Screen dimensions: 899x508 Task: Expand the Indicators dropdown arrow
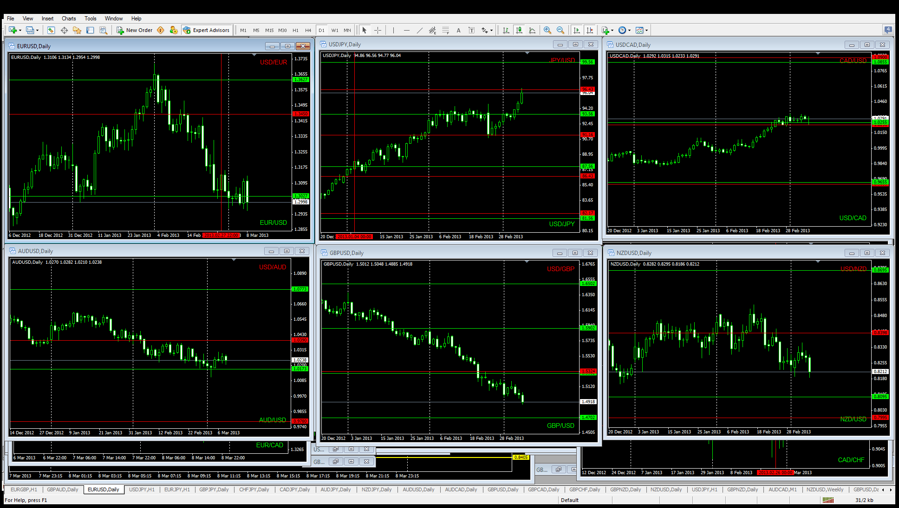coord(612,31)
